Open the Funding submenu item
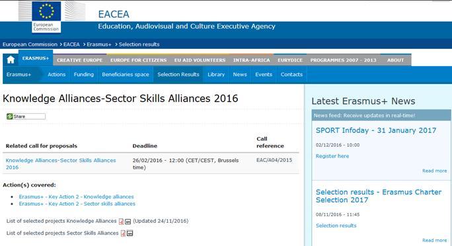This screenshot has width=452, height=246. [84, 75]
